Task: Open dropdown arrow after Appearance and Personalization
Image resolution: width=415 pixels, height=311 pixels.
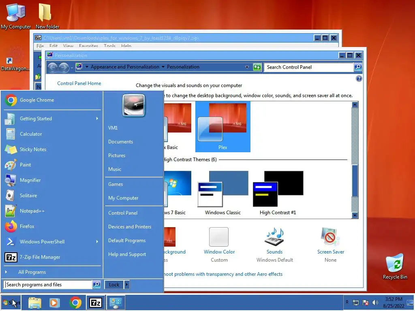Action: tap(163, 67)
